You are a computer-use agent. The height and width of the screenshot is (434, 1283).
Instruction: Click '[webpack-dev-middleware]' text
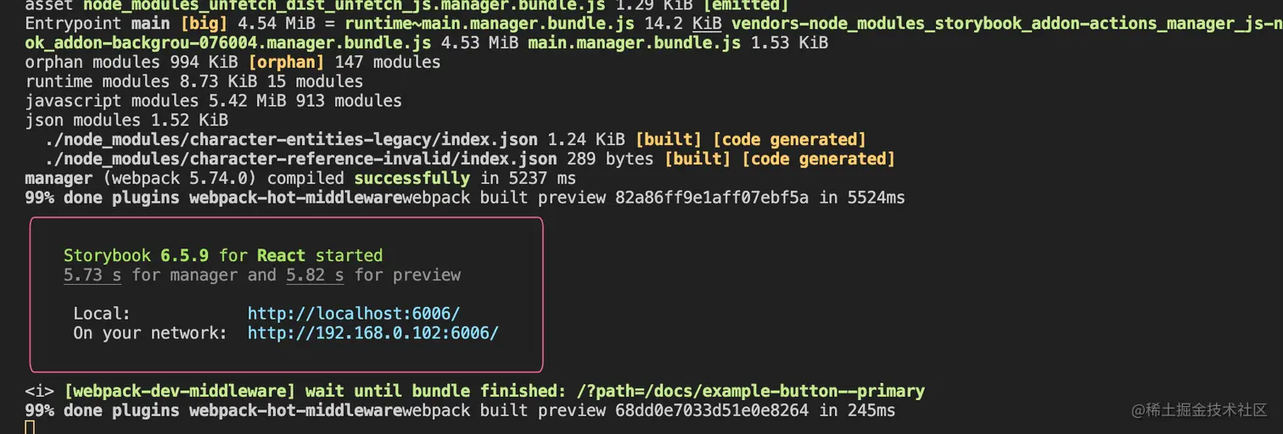[180, 392]
